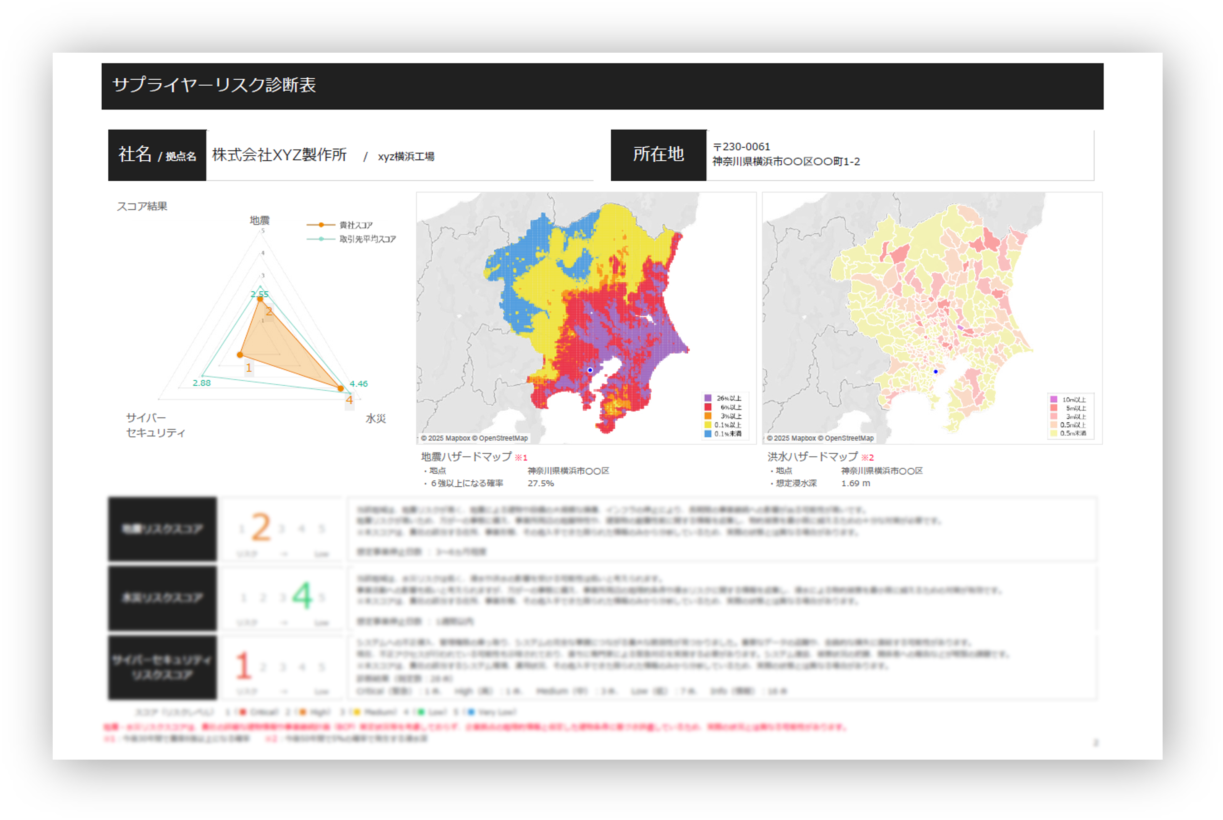This screenshot has height=820, width=1223.
Task: Click the ※1 footnote marker
Action: point(521,457)
